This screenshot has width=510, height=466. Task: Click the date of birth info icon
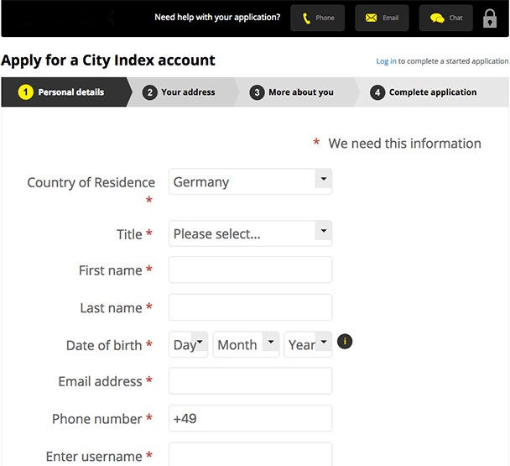pyautogui.click(x=345, y=341)
